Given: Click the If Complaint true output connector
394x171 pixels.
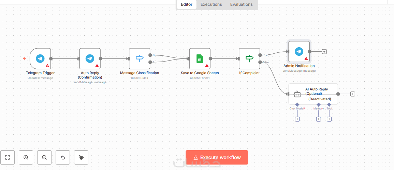Looking at the screenshot, I should (260, 55).
